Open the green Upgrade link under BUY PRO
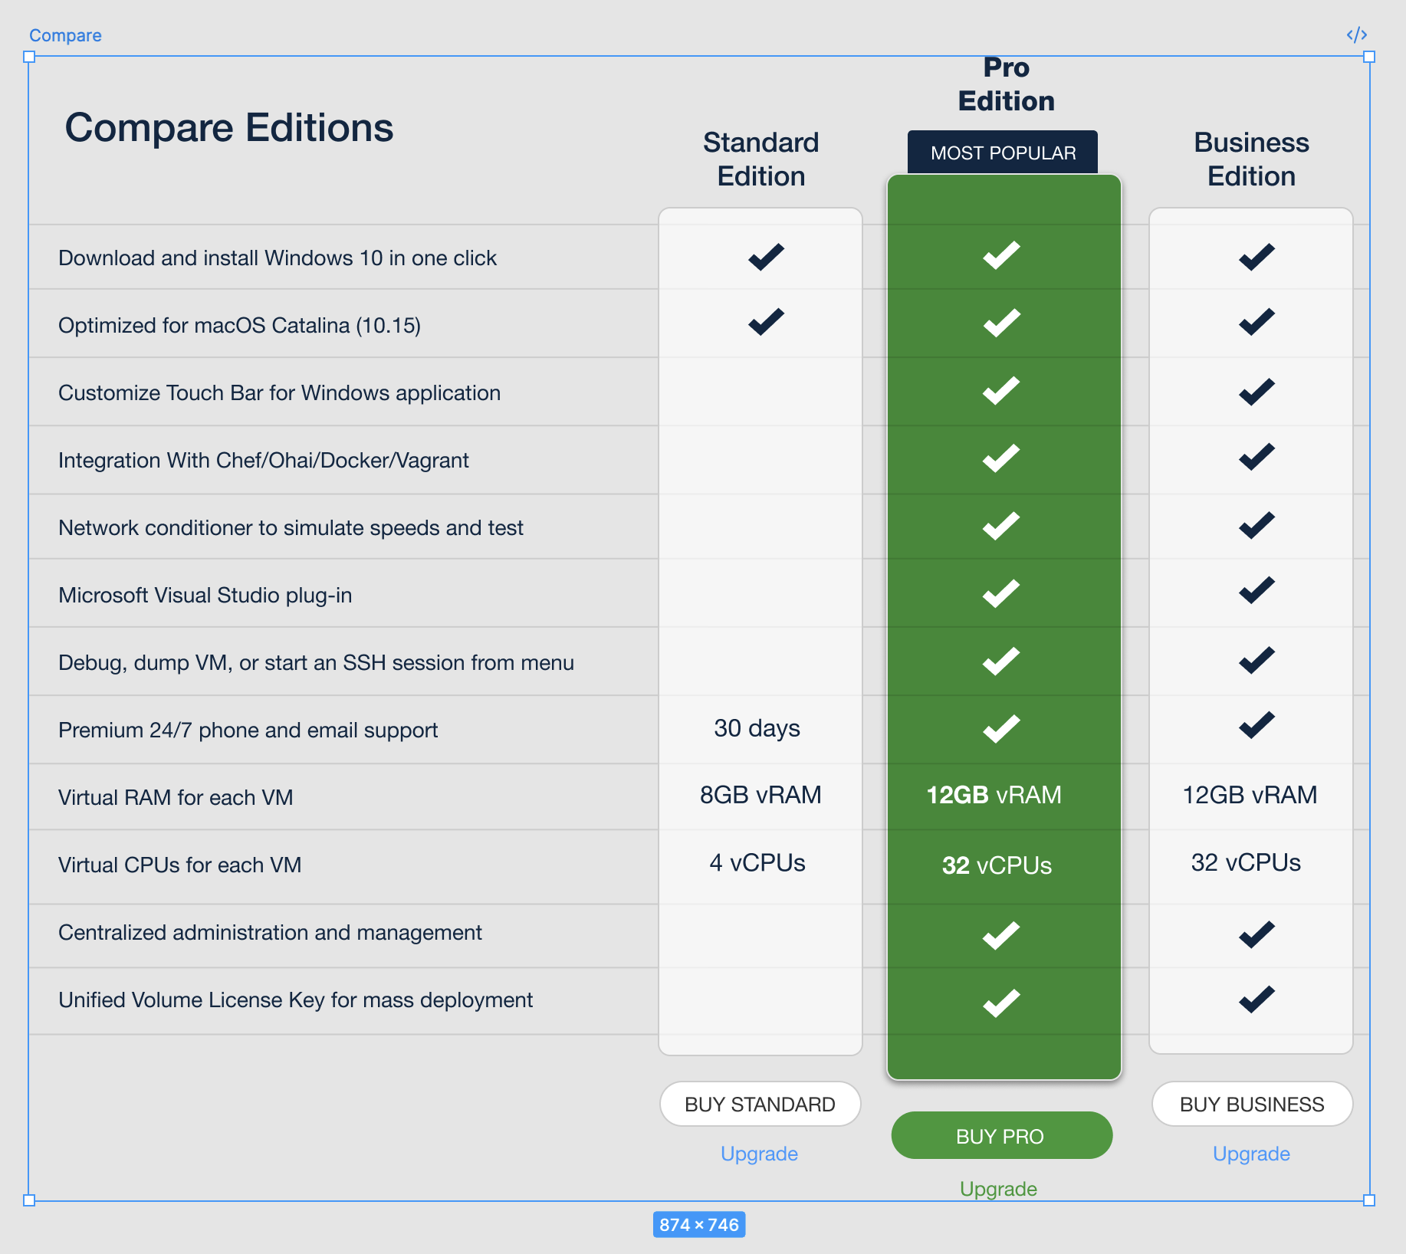1406x1254 pixels. click(998, 1189)
